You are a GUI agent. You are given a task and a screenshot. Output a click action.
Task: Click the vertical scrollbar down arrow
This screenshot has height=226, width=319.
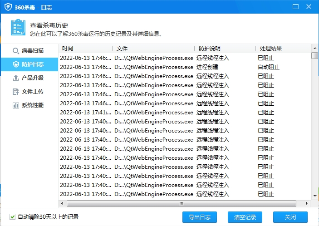(x=315, y=196)
